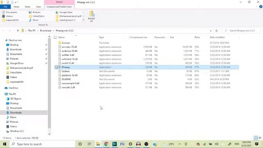This screenshot has width=263, height=148.
Task: Open OneDrive in navigation pane
Action: pyautogui.click(x=13, y=88)
